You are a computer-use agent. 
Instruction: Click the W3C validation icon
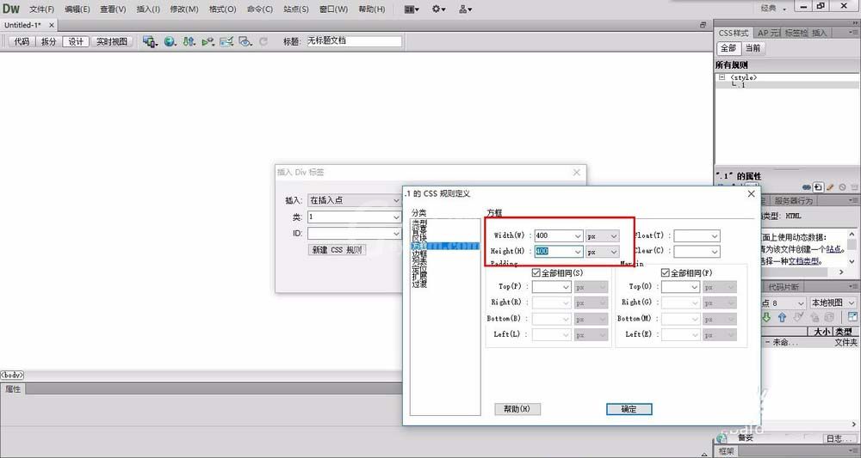(x=208, y=41)
